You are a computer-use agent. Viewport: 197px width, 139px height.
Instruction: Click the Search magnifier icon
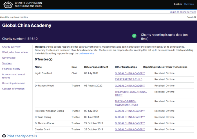point(195,17)
